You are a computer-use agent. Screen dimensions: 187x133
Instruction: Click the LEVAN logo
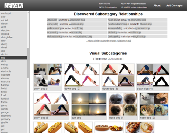point(14,5)
